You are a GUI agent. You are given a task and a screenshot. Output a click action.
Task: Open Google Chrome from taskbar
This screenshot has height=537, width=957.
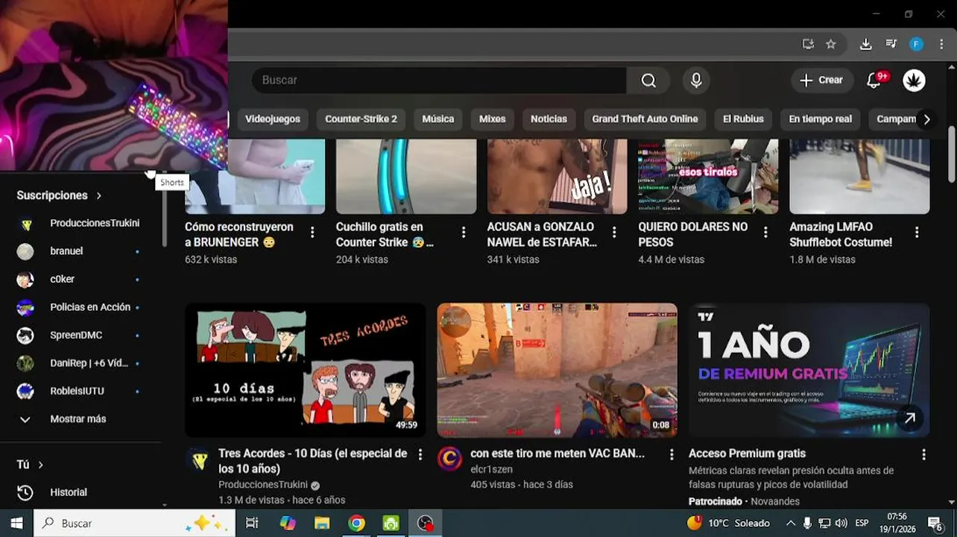(x=356, y=524)
